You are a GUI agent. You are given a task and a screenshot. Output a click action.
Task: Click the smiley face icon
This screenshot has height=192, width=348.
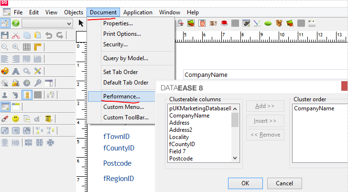(x=16, y=118)
